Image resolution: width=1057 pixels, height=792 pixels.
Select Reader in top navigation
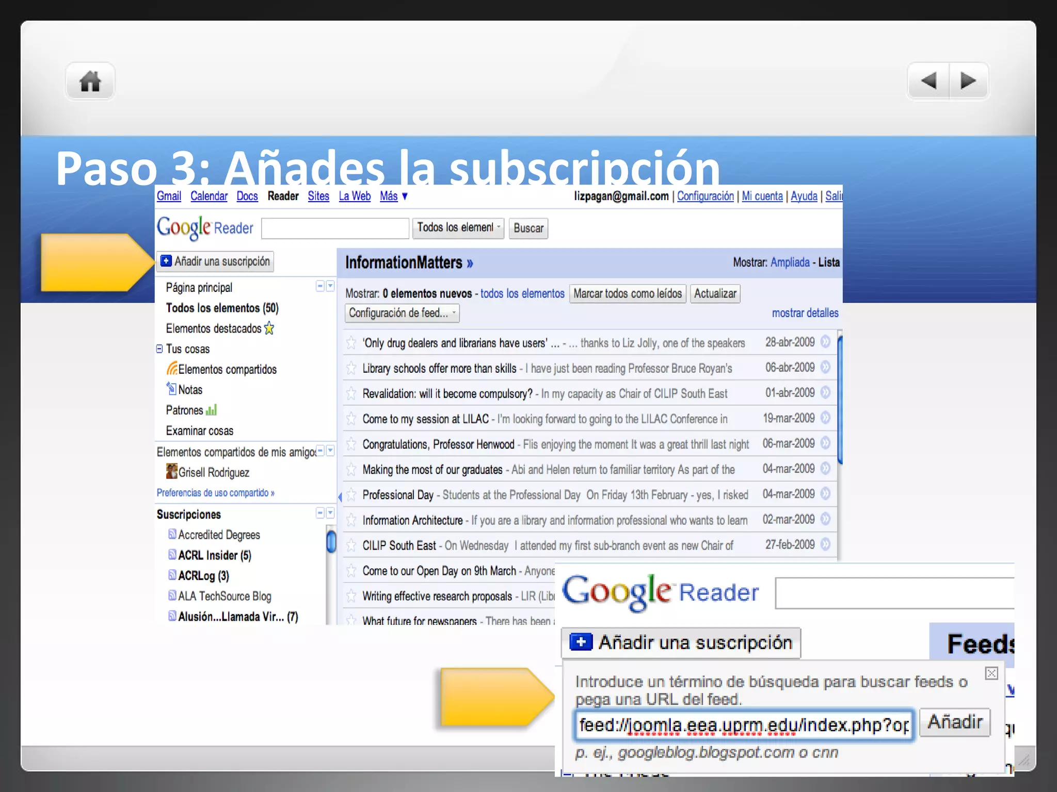(x=283, y=196)
